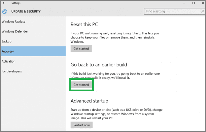Click the back arrow in title bar

click(4, 3)
